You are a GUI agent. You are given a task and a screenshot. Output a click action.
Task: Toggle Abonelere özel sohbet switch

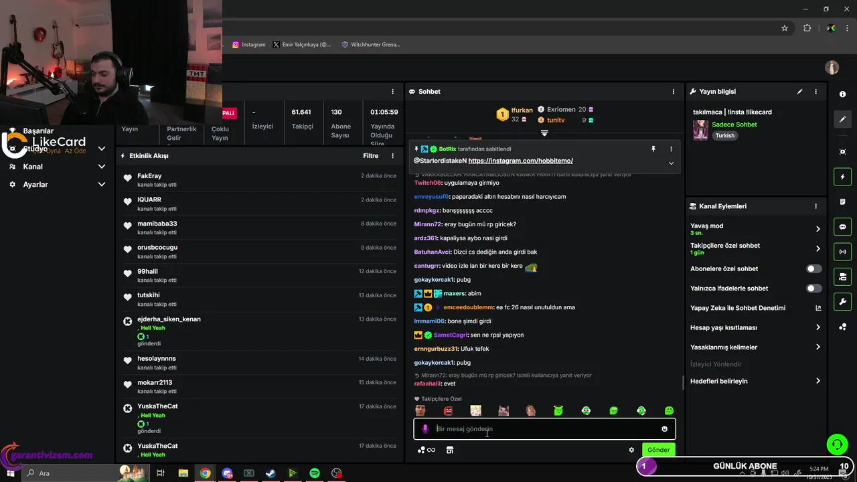(x=813, y=268)
